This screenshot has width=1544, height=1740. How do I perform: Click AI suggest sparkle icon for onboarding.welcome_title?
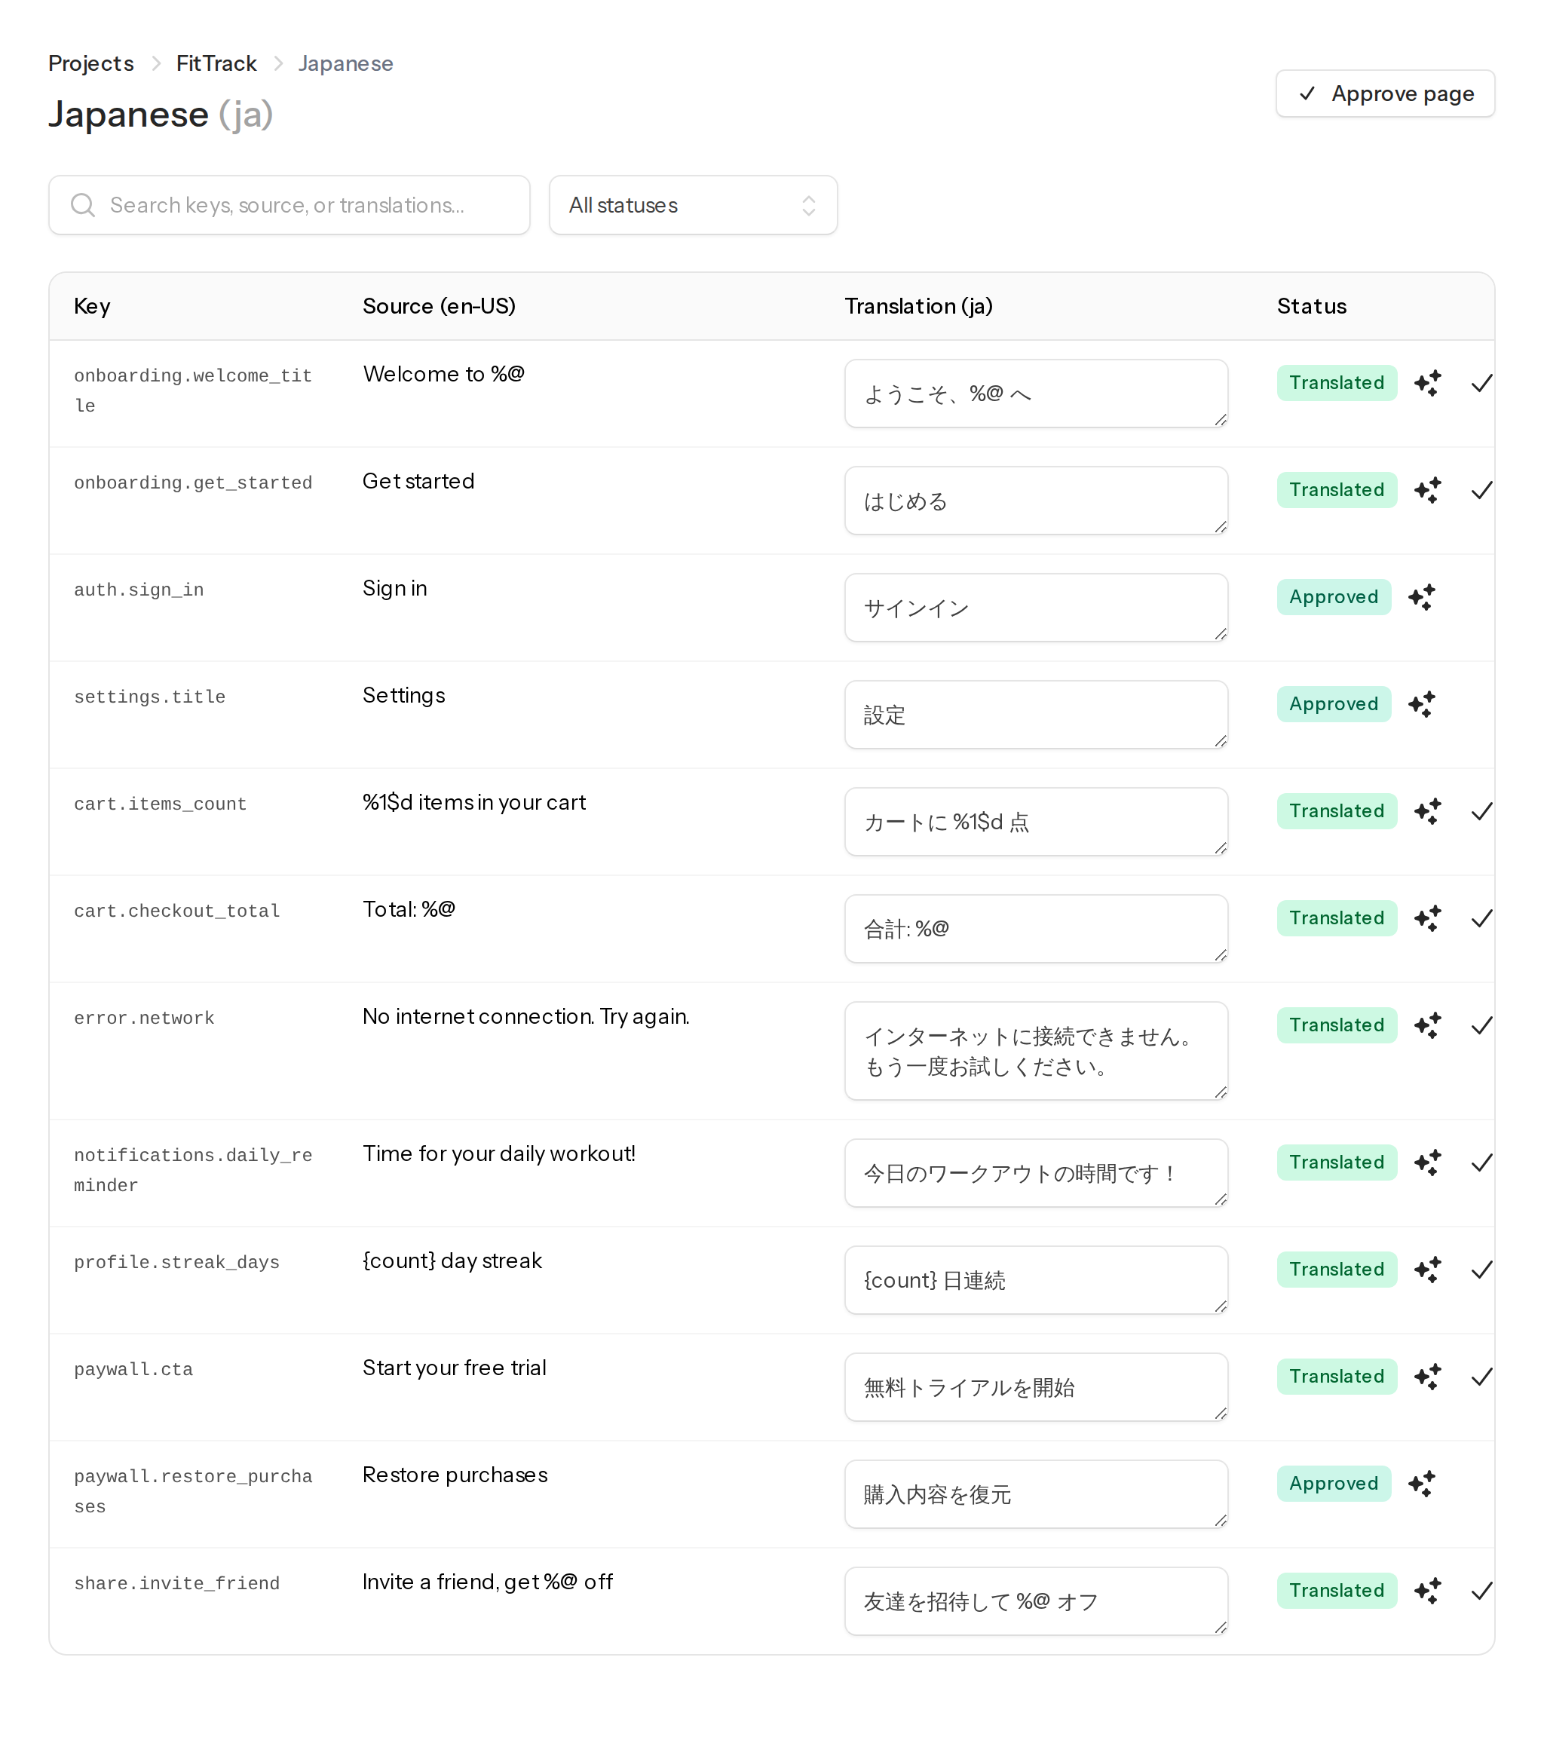coord(1427,383)
